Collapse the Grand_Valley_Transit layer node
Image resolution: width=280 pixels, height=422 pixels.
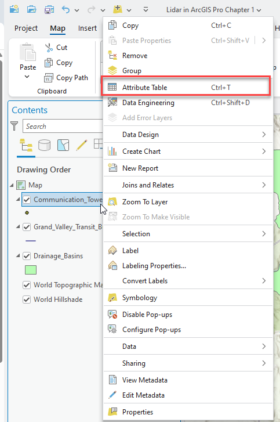[x=18, y=226]
